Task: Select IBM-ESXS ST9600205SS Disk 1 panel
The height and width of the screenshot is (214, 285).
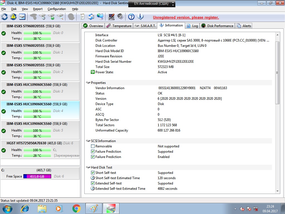Action: coord(40,52)
